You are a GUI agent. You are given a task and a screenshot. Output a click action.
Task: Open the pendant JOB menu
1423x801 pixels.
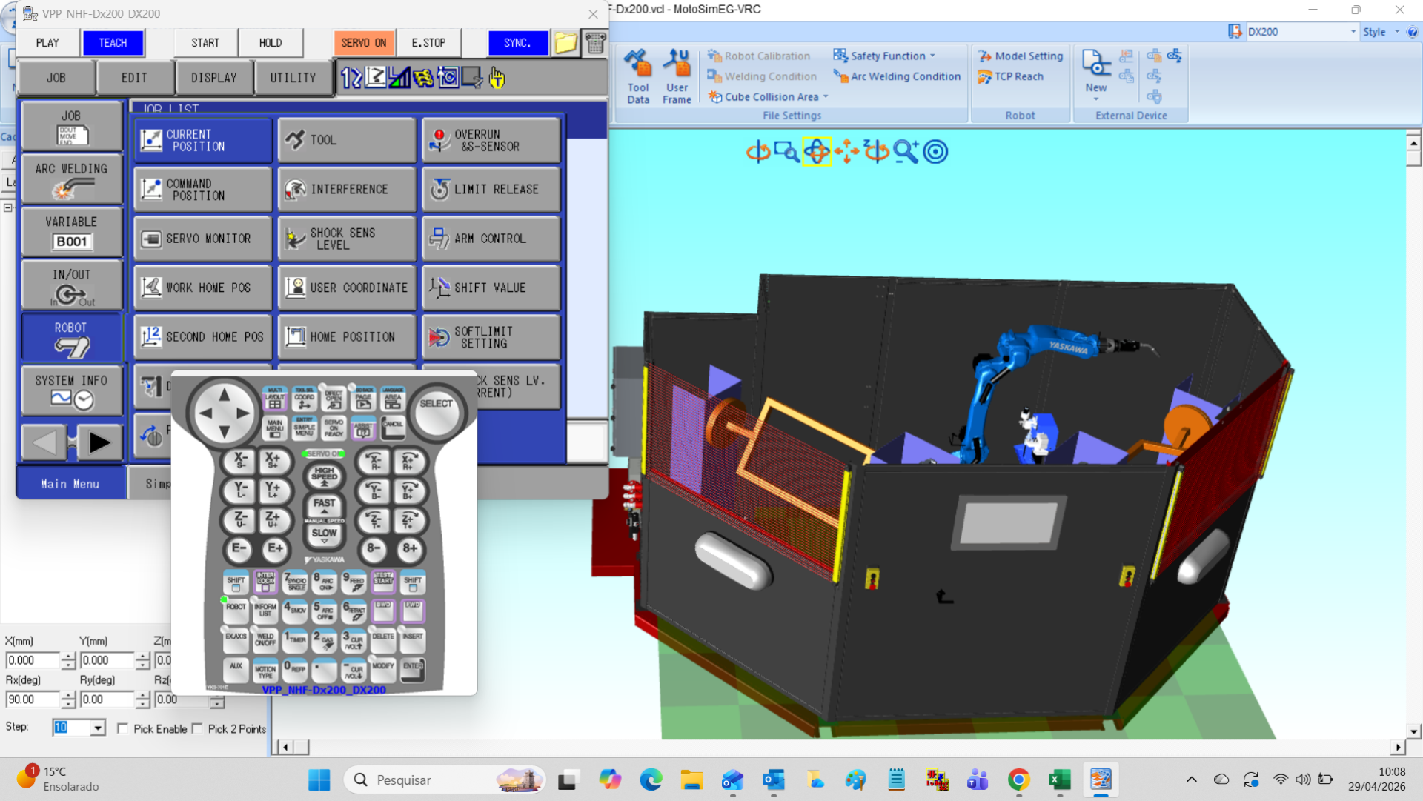(56, 78)
